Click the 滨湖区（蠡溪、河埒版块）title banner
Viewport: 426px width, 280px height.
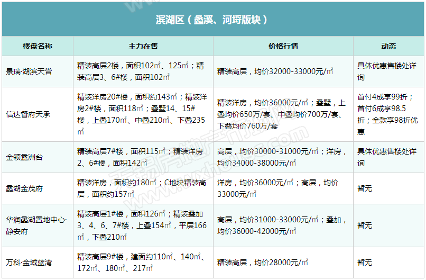[212, 20]
